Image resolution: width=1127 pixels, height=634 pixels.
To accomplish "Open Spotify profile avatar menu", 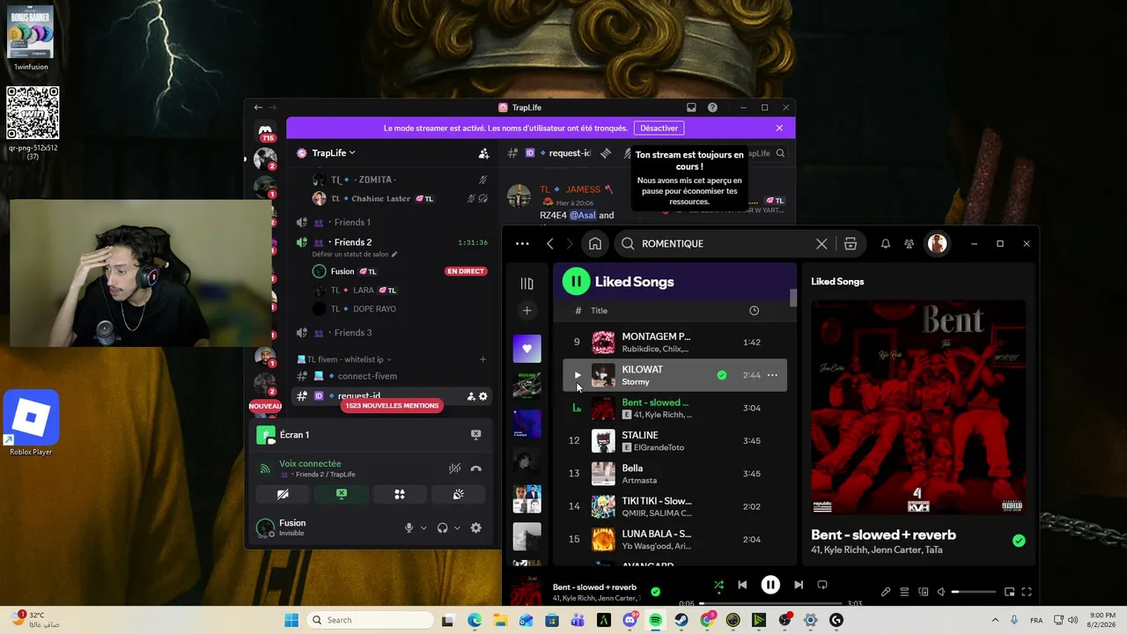I will pos(937,244).
